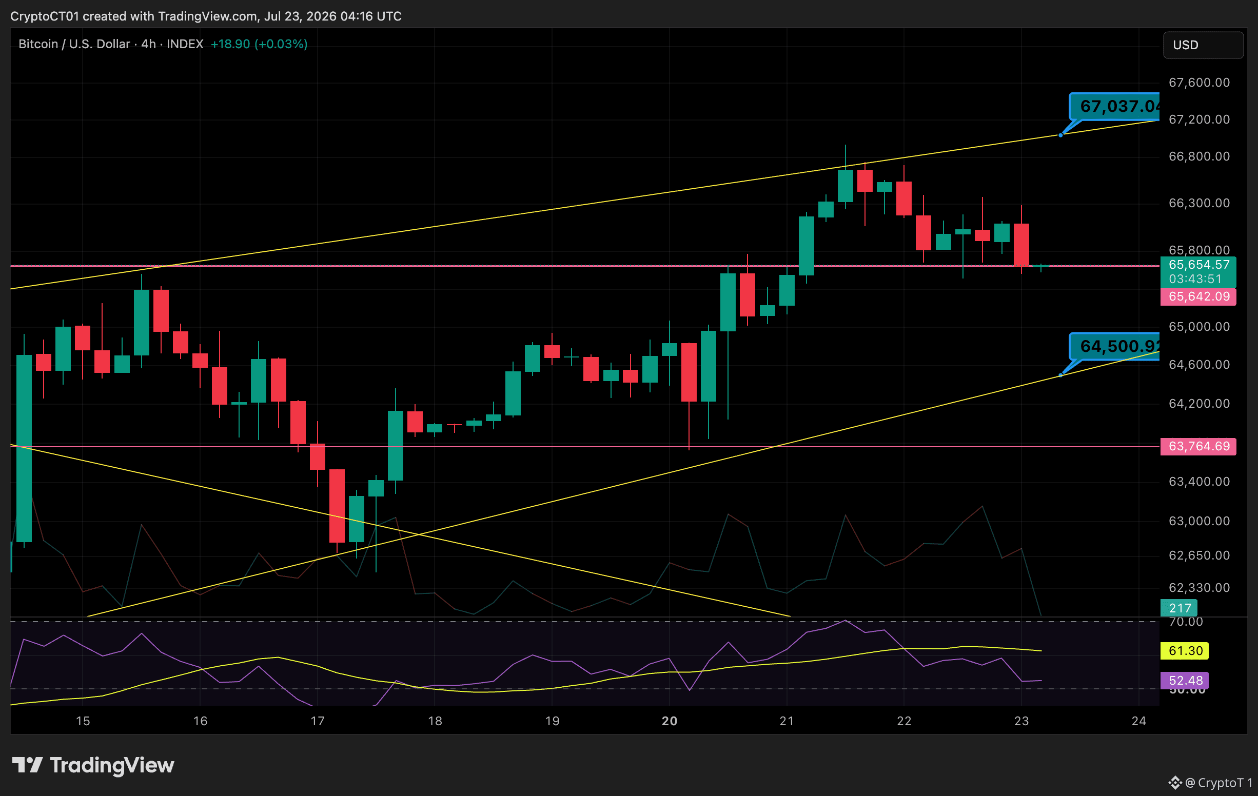
Task: Click the 66,800.00 price axis label
Action: click(1199, 157)
